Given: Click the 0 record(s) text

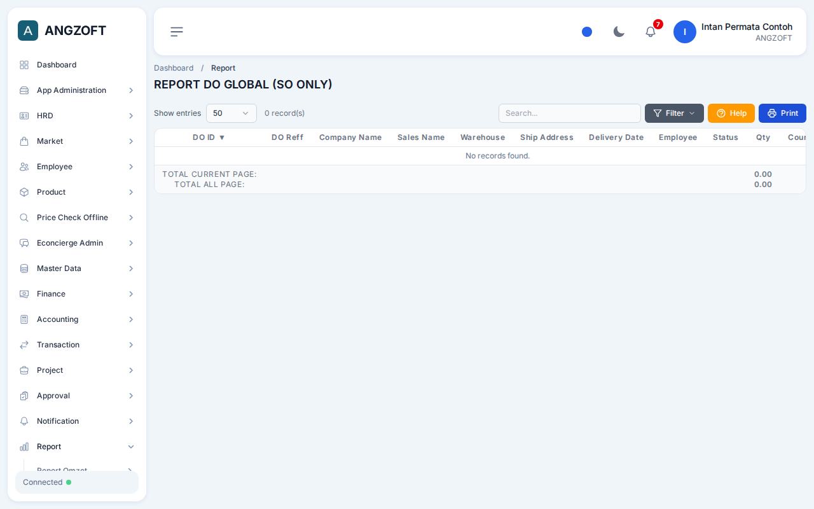Looking at the screenshot, I should (x=284, y=113).
